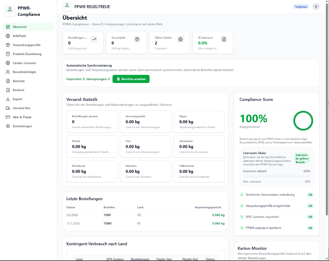
Task: Click the document icon in Ø Leerraum card
Action: [x=224, y=39]
